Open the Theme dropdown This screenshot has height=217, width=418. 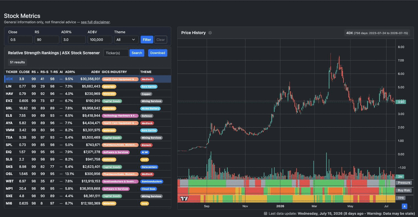click(126, 39)
